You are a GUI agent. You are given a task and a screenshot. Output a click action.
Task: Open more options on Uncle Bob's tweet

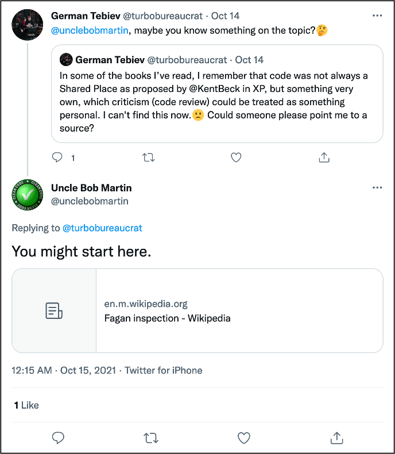coord(377,188)
